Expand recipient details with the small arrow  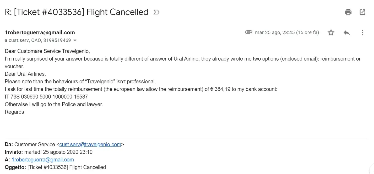tap(75, 41)
